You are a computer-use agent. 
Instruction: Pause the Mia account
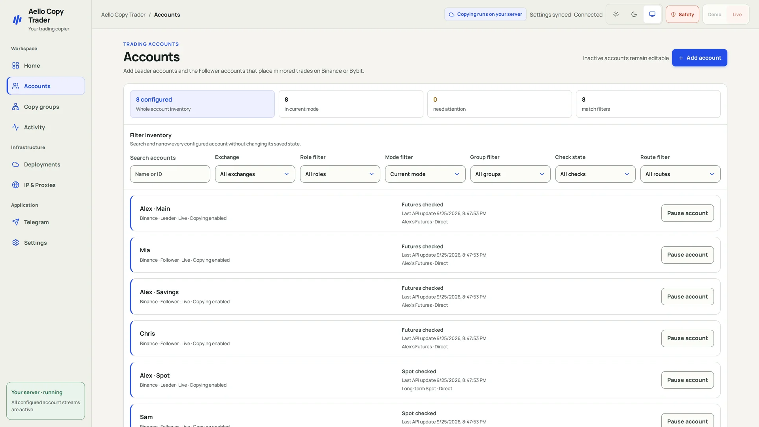point(687,255)
